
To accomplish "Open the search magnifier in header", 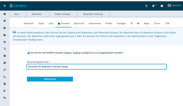I will 146,6.
